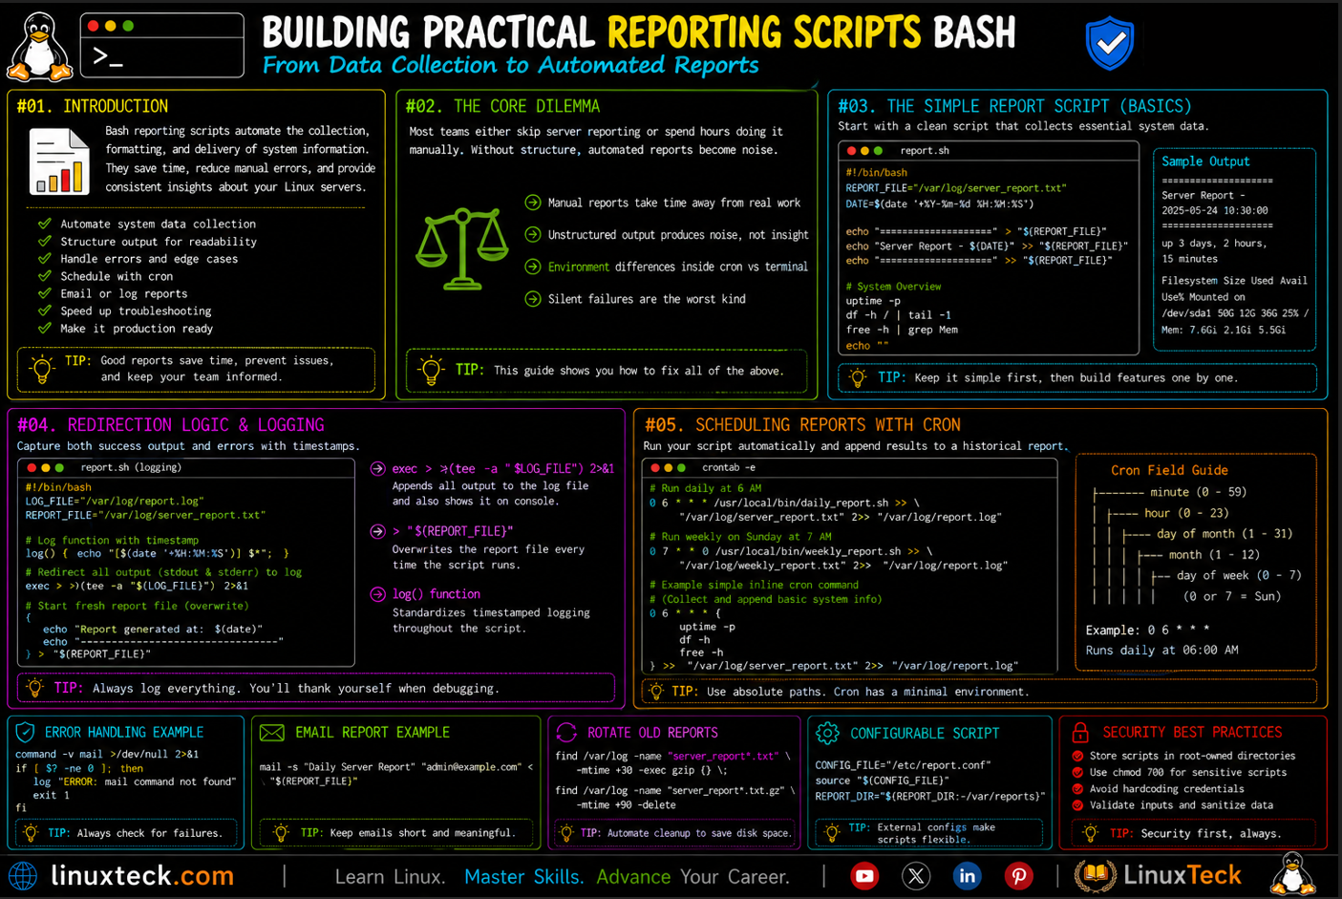Click the 'Sample Output' panel title
1342x899 pixels.
(1205, 161)
